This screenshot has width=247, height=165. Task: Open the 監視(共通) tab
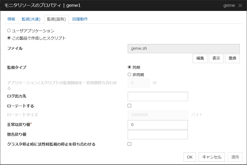(31, 19)
